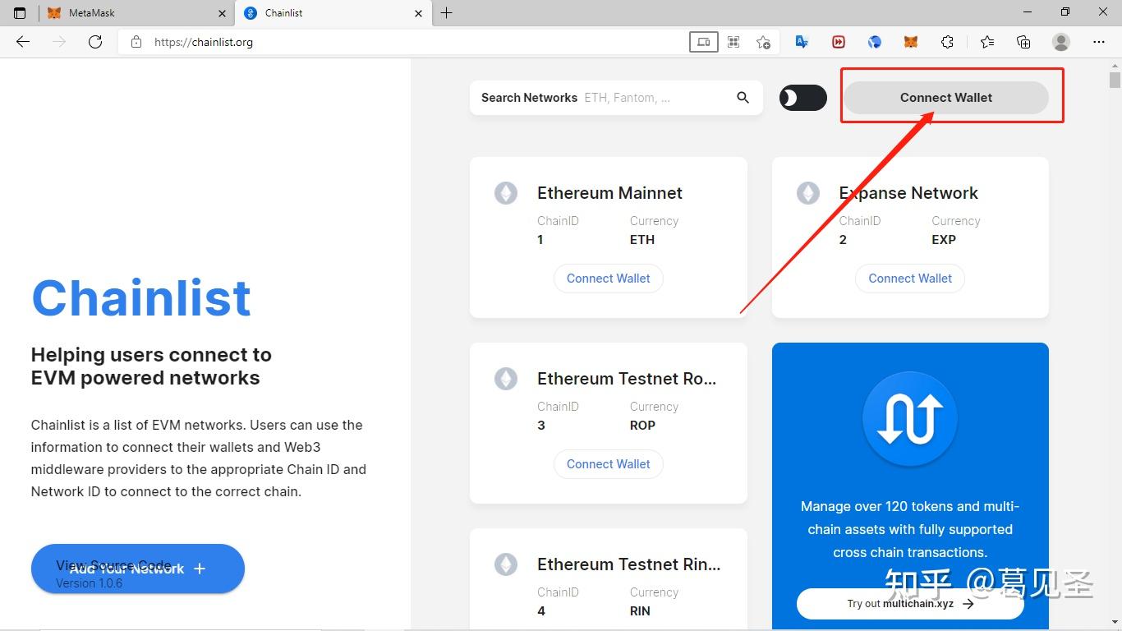Click the ROP currency value
Viewport: 1122px width, 631px height.
(x=642, y=426)
